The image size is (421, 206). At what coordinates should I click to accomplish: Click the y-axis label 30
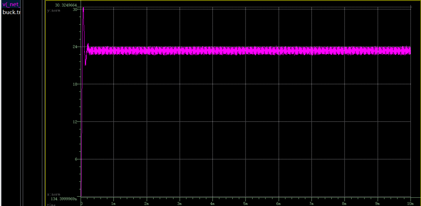tap(75, 9)
